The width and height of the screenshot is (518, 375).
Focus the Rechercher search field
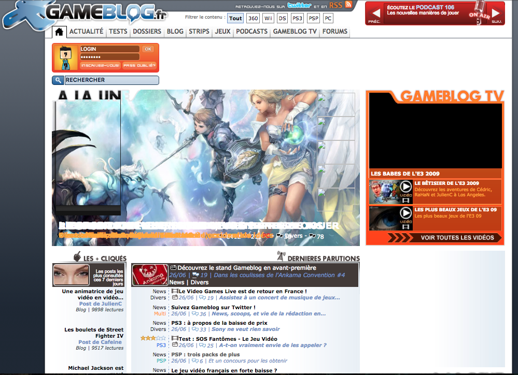click(x=111, y=80)
